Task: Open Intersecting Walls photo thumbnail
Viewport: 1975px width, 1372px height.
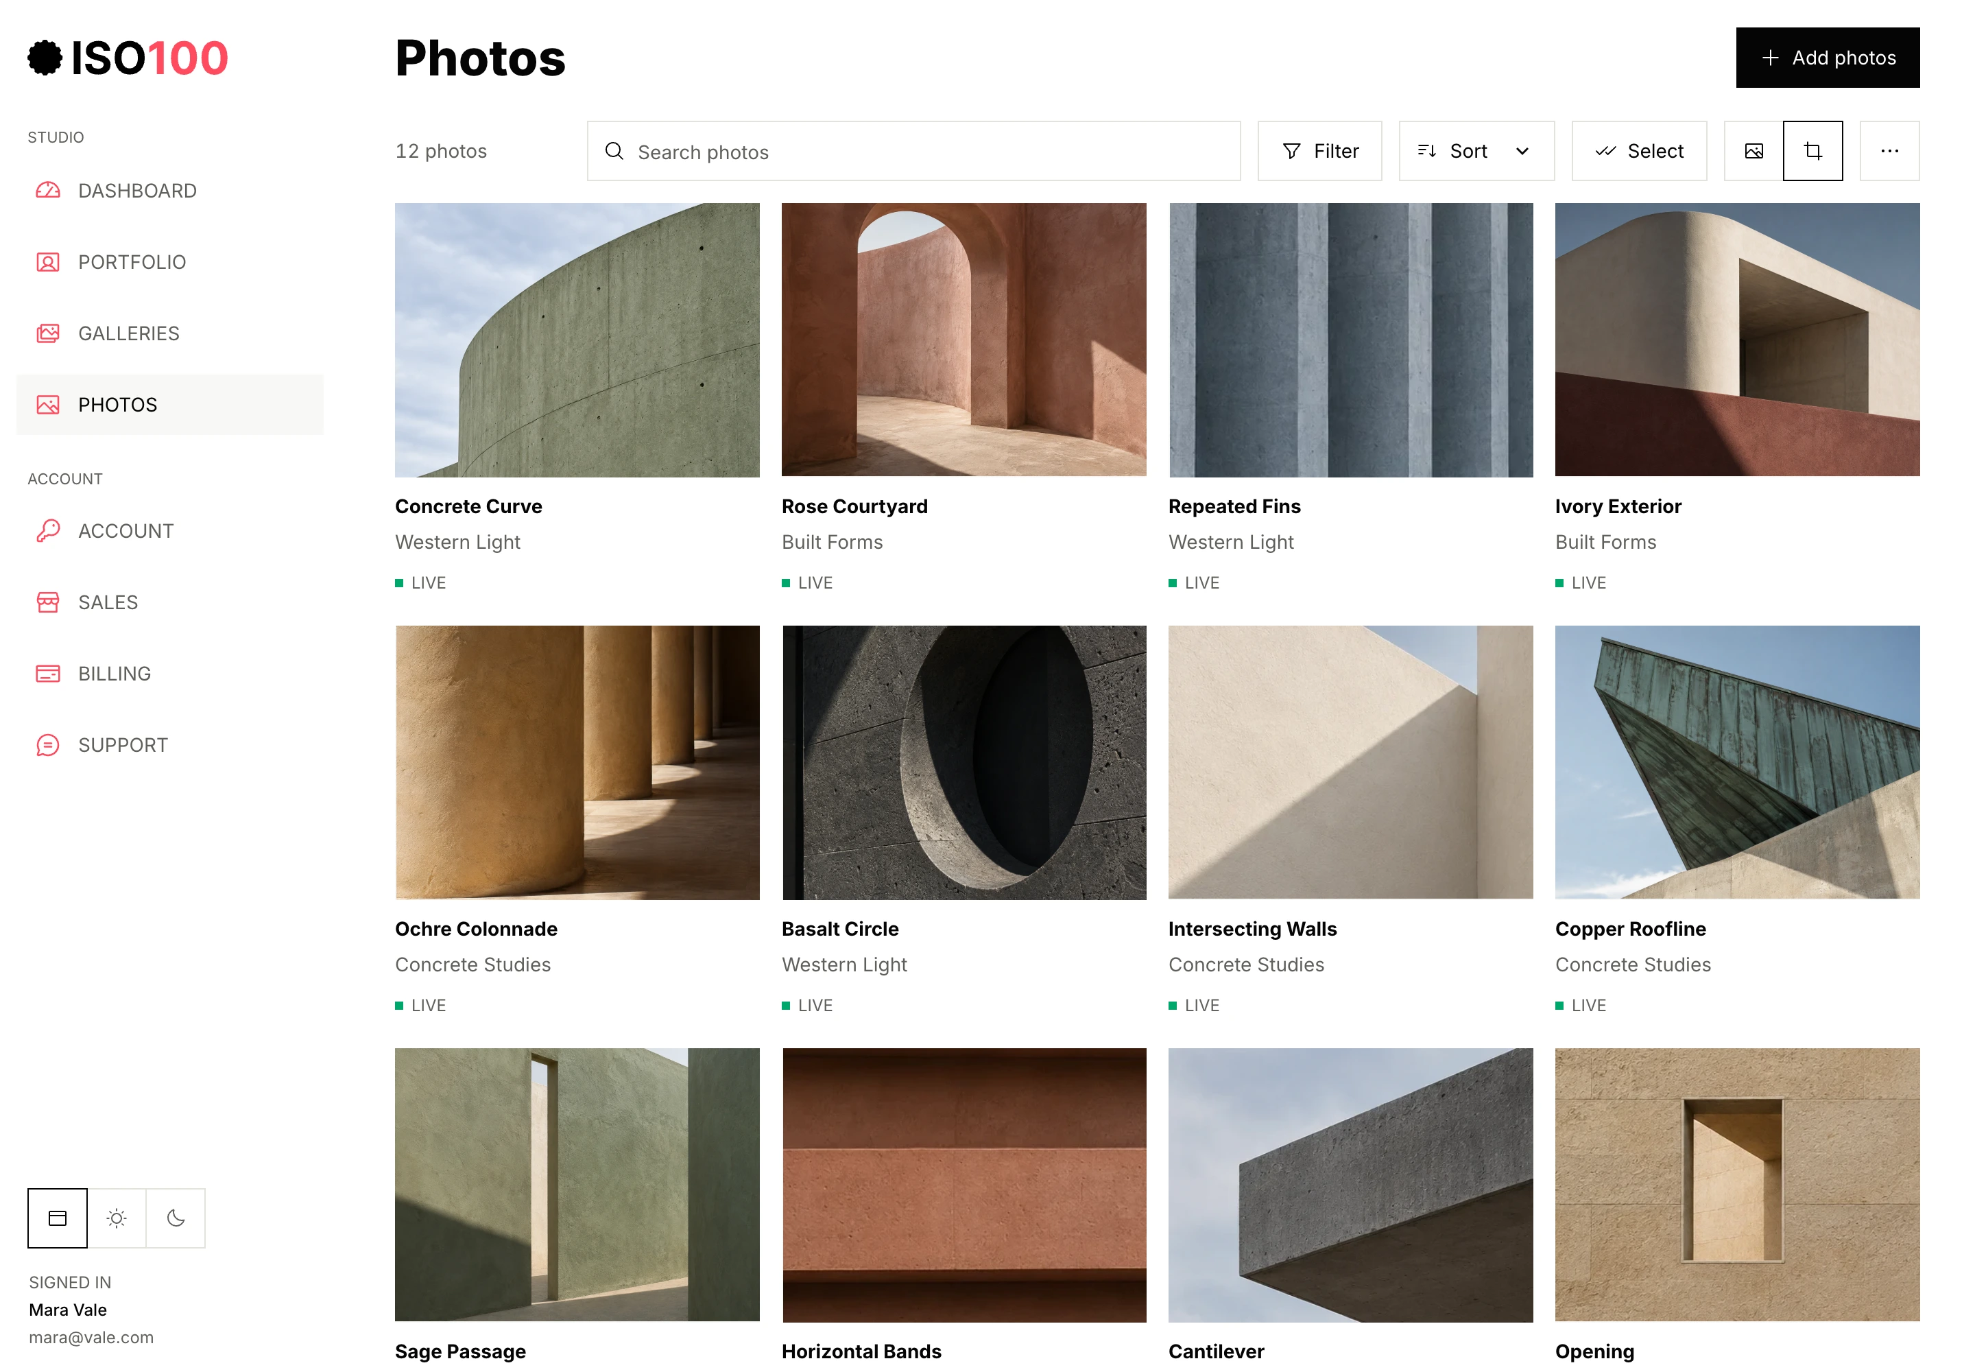Action: (x=1351, y=763)
